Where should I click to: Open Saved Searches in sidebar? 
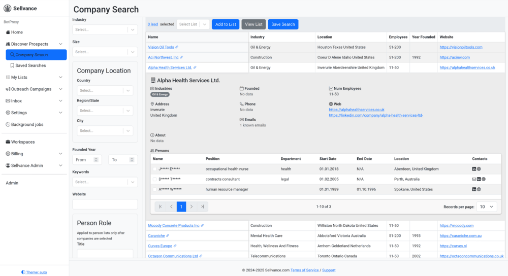[28, 65]
